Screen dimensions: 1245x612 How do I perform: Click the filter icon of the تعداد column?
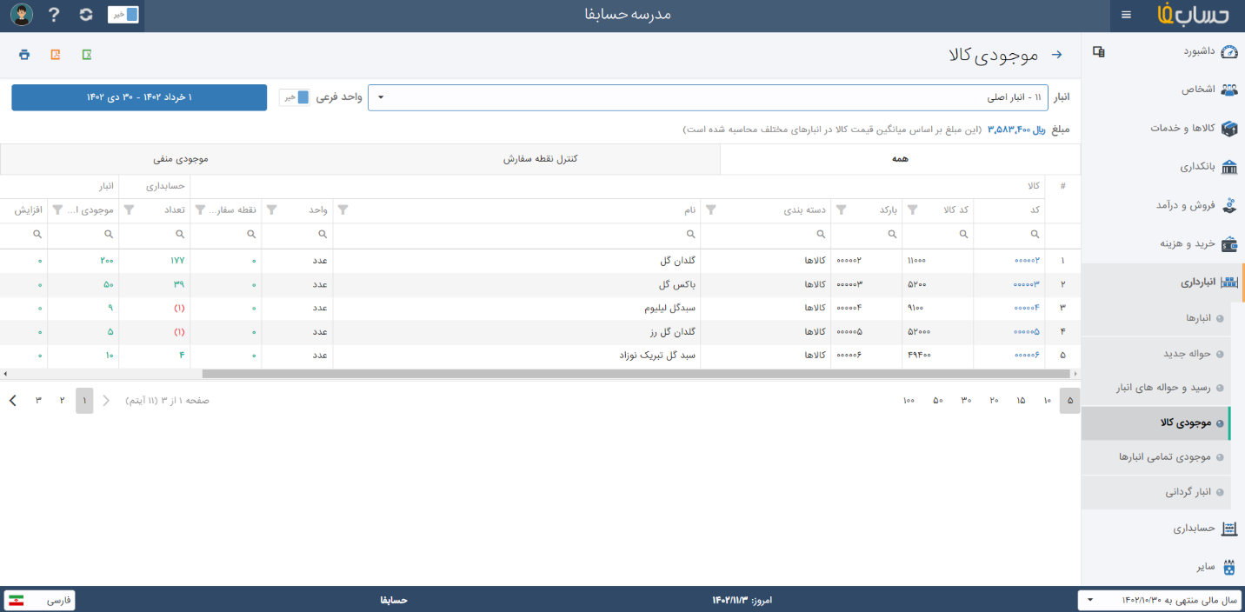coord(129,210)
